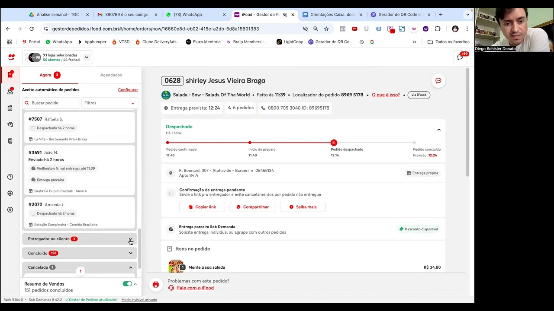The width and height of the screenshot is (554, 311).
Task: Open the Configurar link
Action: tap(128, 90)
